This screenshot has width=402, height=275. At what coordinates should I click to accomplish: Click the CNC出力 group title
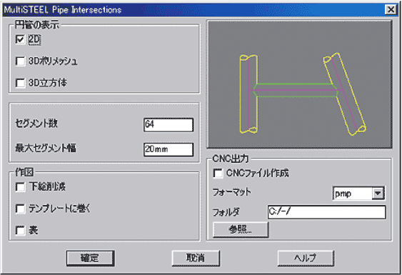click(x=230, y=159)
